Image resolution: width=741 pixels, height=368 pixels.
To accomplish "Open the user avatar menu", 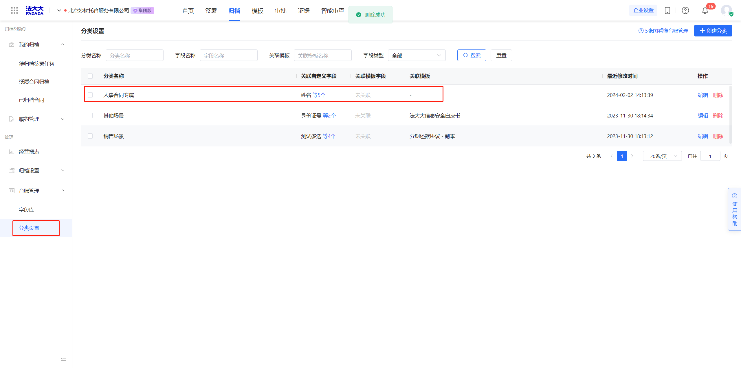I will (727, 10).
